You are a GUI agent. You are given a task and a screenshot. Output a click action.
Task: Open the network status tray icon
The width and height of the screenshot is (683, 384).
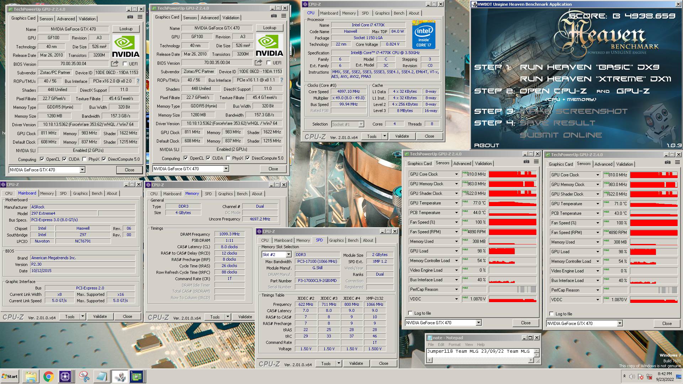tap(649, 377)
